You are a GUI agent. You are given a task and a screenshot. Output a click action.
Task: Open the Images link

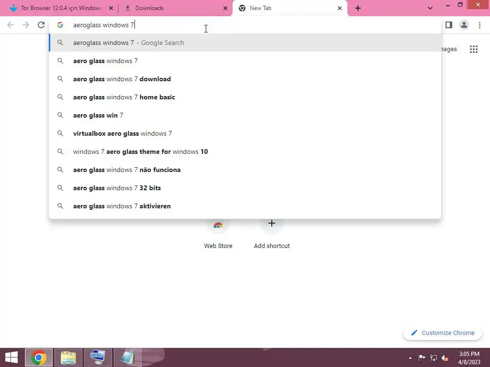click(449, 49)
